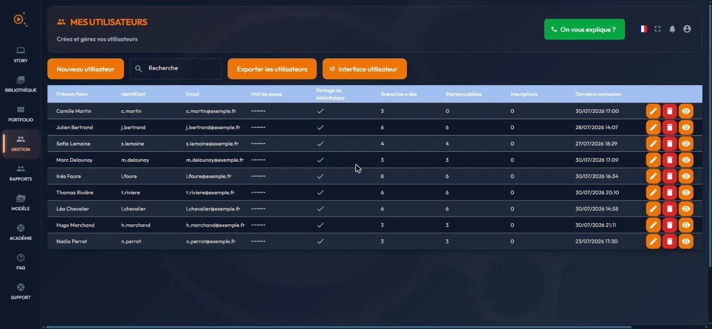Image resolution: width=712 pixels, height=329 pixels.
Task: Click the horizontal scrollbar at the bottom
Action: coord(338,327)
